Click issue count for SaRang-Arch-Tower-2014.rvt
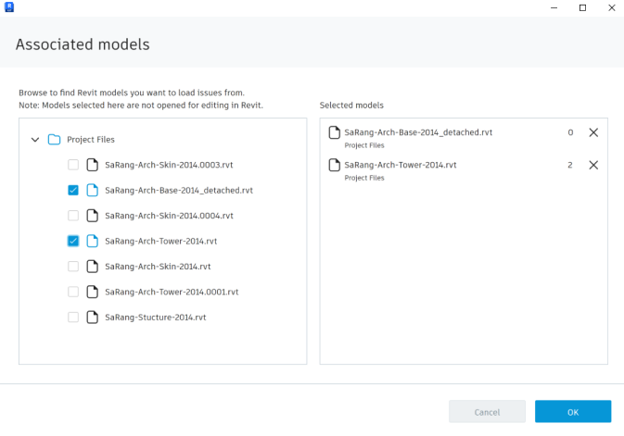624x436 pixels. pos(570,165)
